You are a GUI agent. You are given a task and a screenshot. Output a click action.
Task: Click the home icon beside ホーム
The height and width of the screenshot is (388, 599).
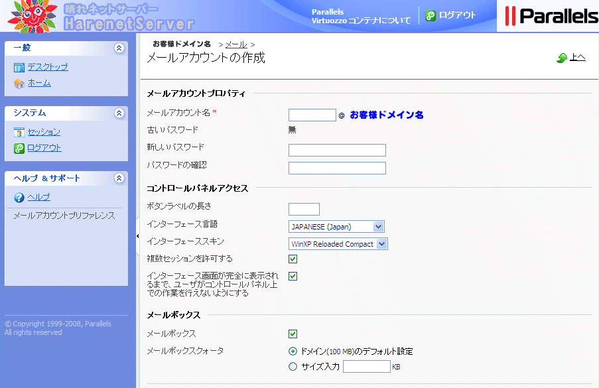pos(19,84)
